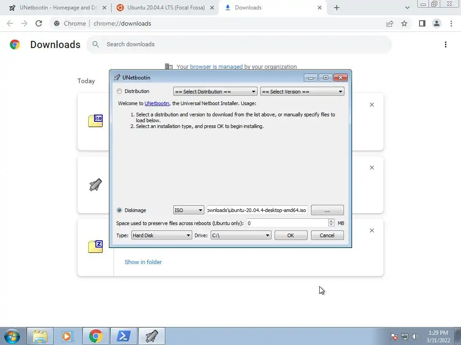The image size is (461, 345).
Task: Bookmark this page with star icon
Action: [x=404, y=23]
